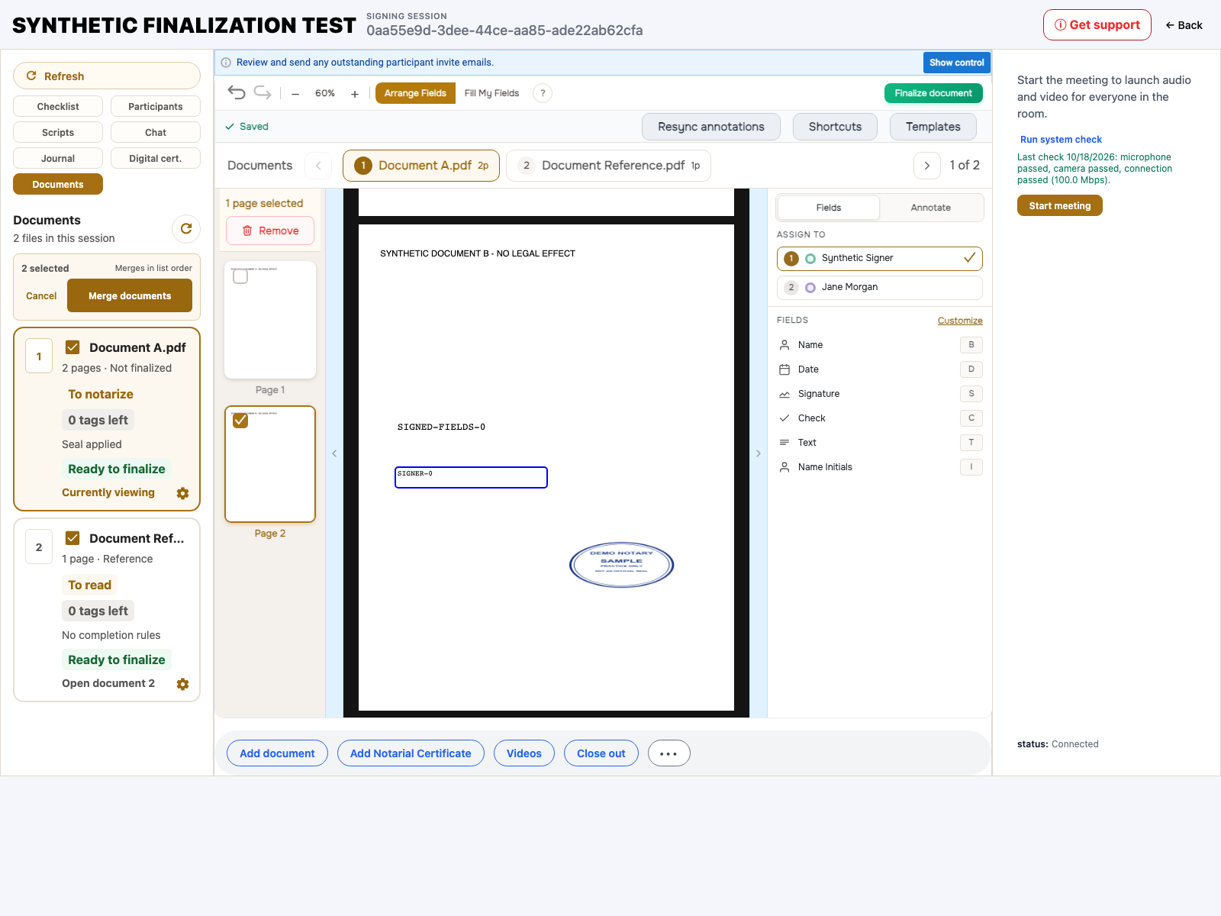1221x916 pixels.
Task: Click the Run system check link
Action: (1061, 140)
